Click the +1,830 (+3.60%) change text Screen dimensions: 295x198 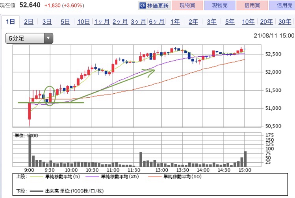64,6
